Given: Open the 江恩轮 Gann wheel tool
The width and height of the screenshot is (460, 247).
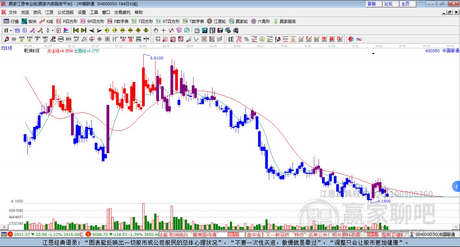Looking at the screenshot, I should click(x=216, y=22).
